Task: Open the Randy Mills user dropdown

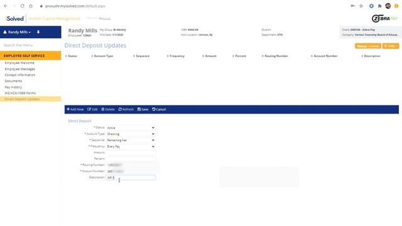Action: click(17, 32)
